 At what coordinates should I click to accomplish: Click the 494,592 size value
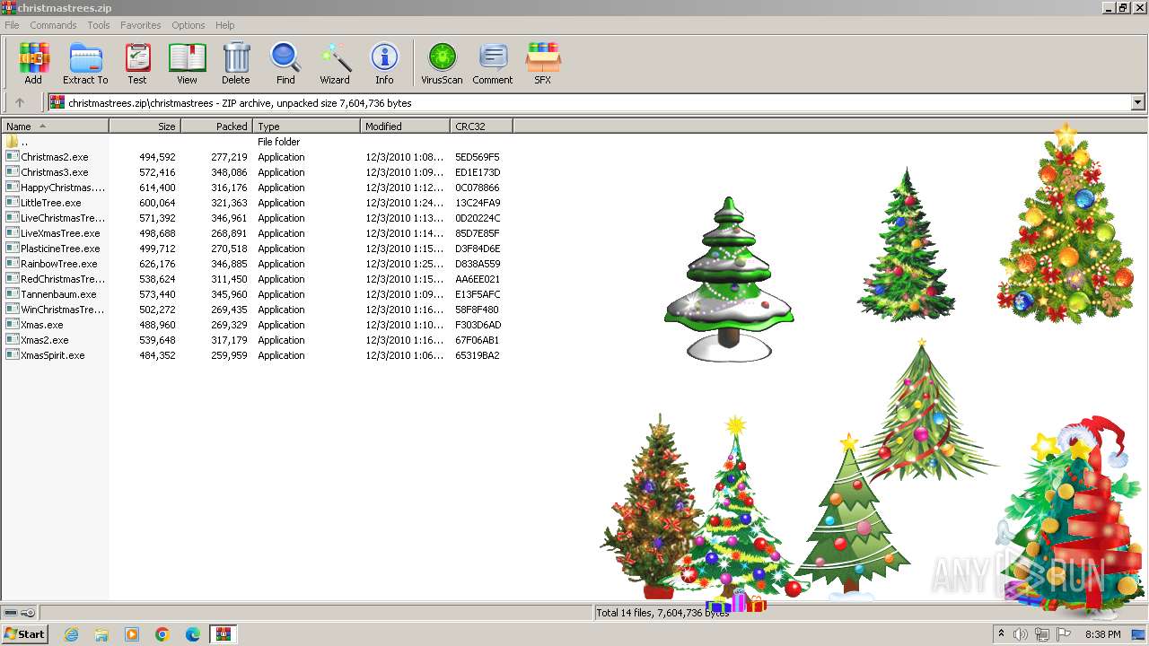[x=157, y=157]
